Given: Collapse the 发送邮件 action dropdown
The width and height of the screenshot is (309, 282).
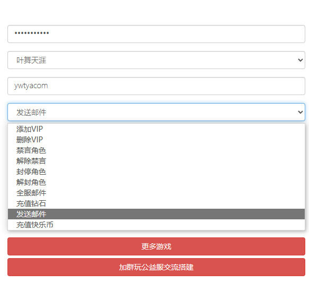Looking at the screenshot, I should [156, 112].
